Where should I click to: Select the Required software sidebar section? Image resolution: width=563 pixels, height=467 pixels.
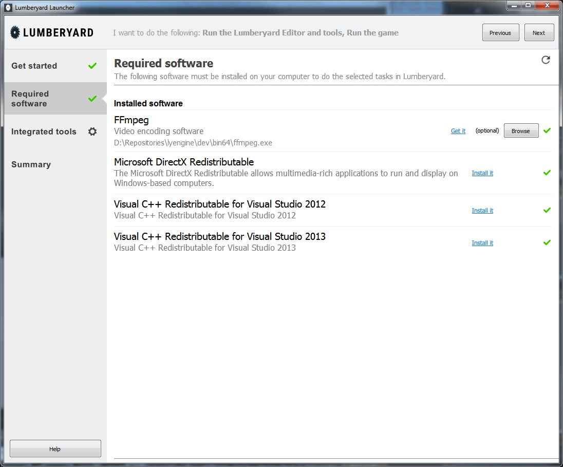55,99
